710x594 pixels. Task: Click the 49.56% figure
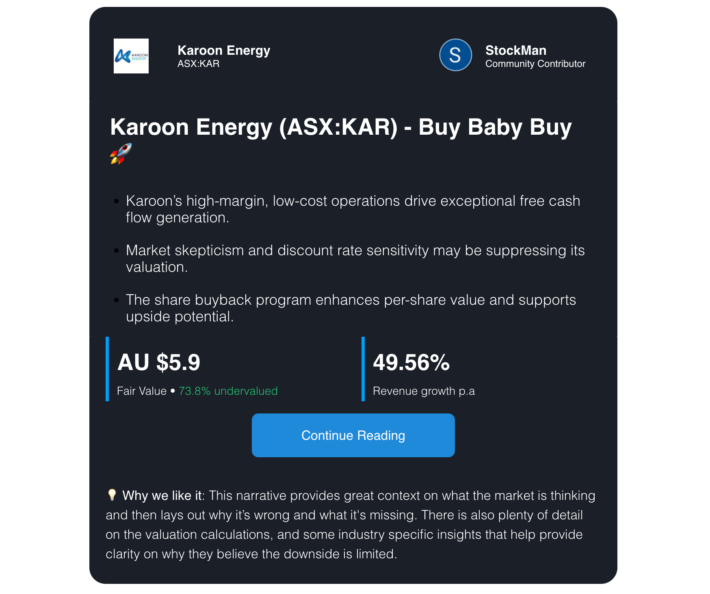coord(411,362)
